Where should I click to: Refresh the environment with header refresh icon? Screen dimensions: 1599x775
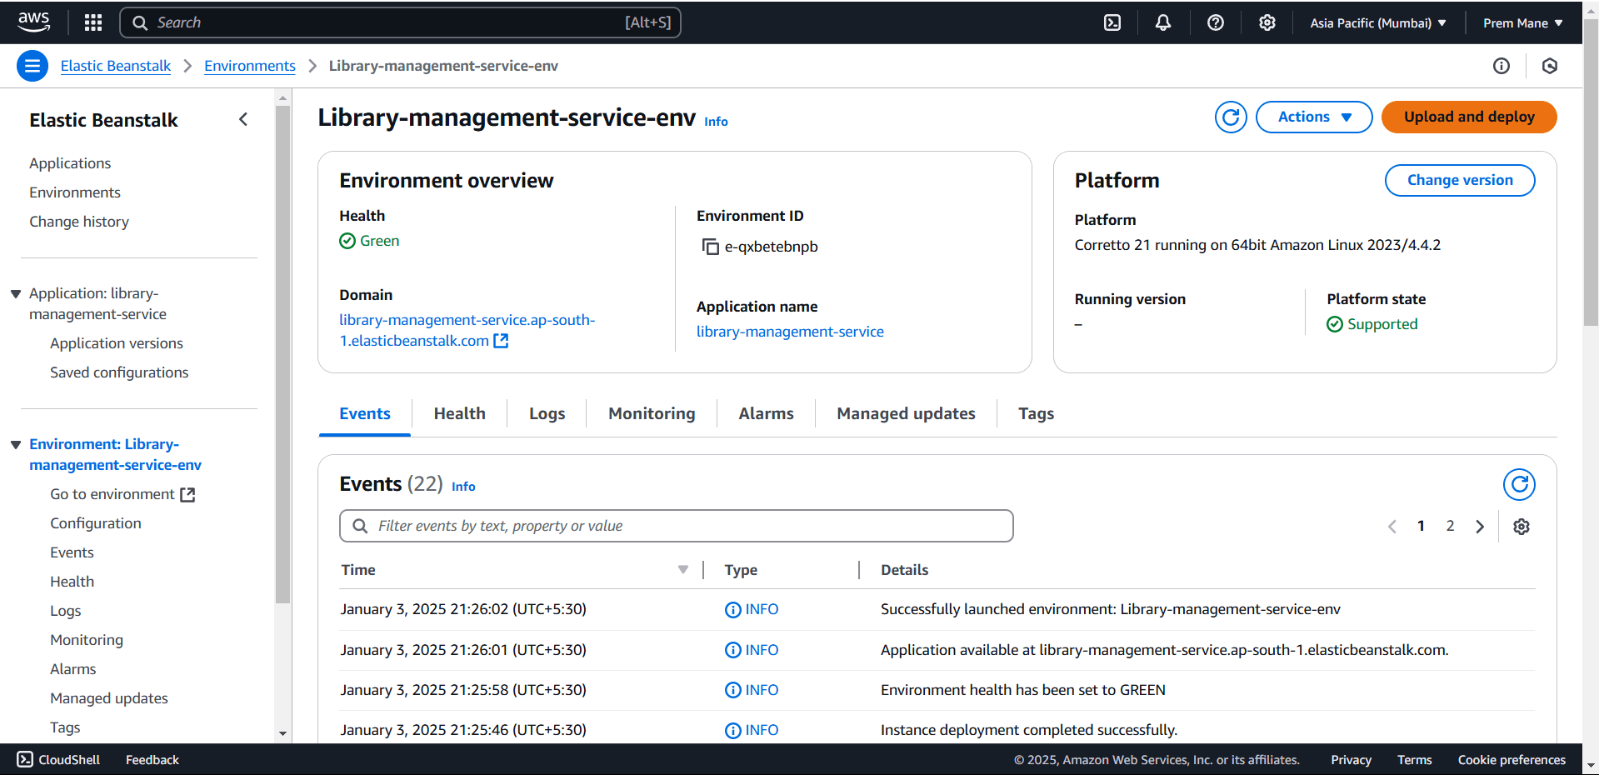[x=1231, y=117]
